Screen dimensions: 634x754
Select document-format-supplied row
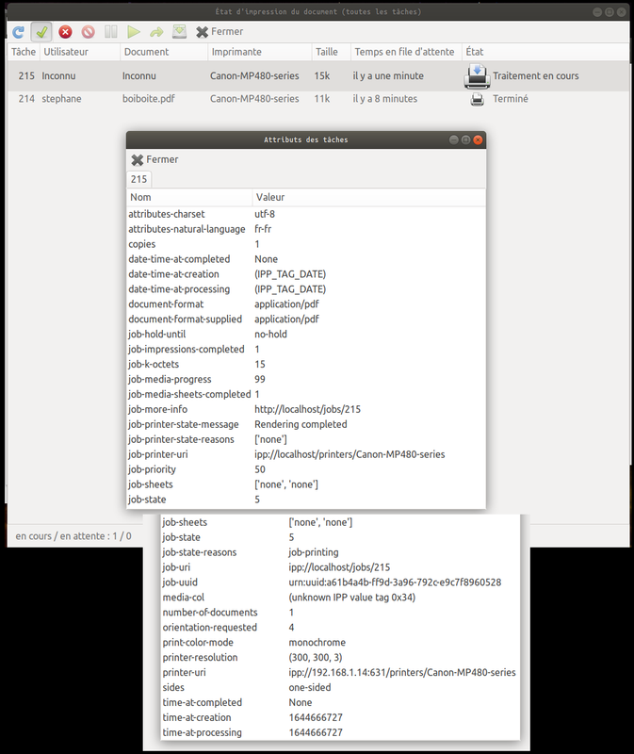point(306,320)
